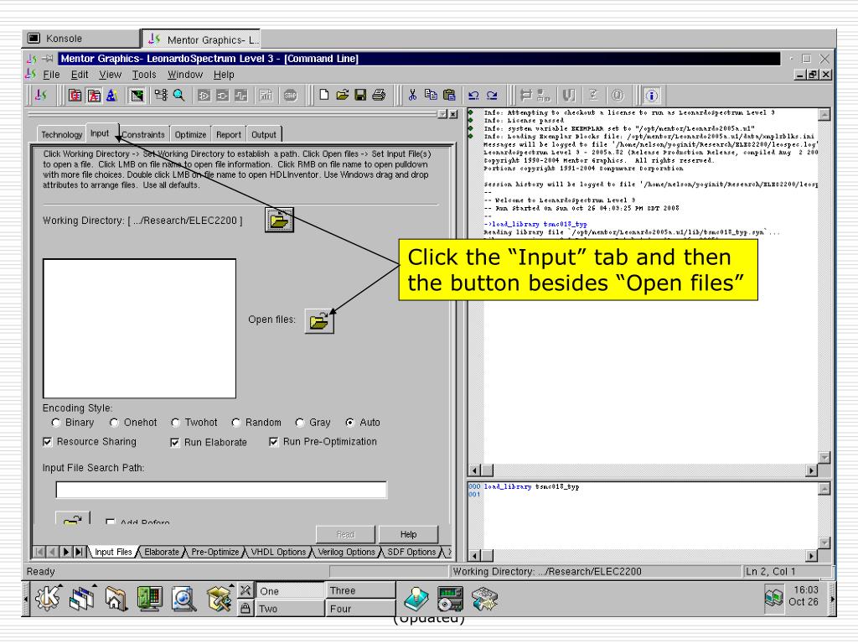Click the Redo arrow icon
The height and width of the screenshot is (644, 858).
click(492, 96)
